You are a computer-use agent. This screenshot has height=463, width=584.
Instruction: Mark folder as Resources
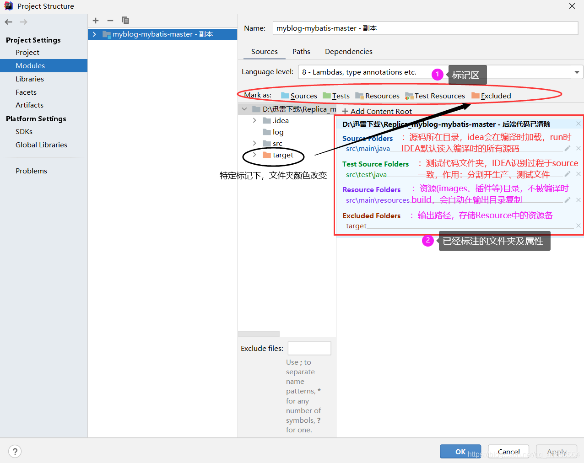pos(377,96)
